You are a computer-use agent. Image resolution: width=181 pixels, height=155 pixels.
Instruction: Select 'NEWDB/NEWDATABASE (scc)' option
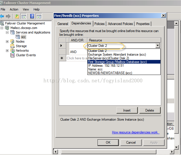pyautogui.click(x=124, y=73)
